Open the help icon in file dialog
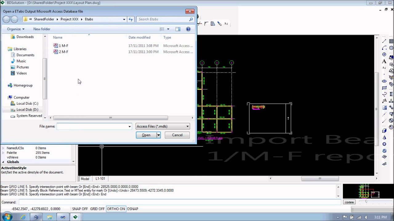394x221 pixels. point(188,29)
